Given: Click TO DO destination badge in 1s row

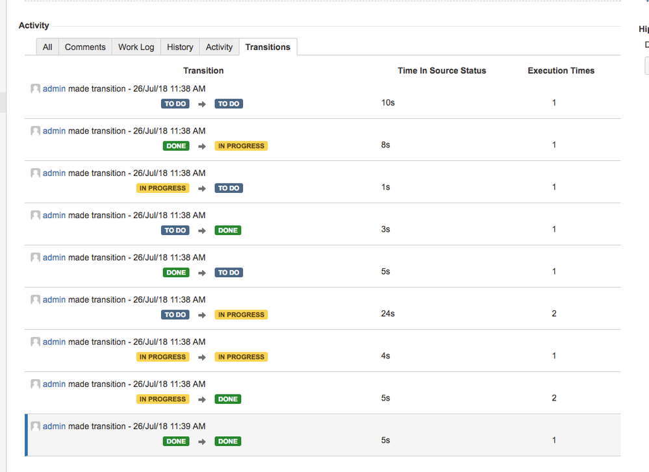Looking at the screenshot, I should point(229,188).
